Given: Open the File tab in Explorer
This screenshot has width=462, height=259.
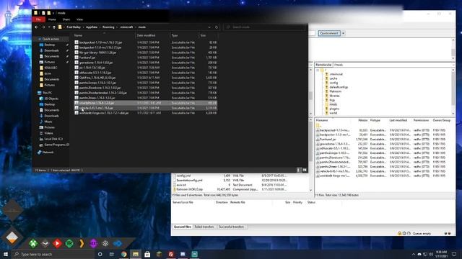Looking at the screenshot, I should point(38,19).
